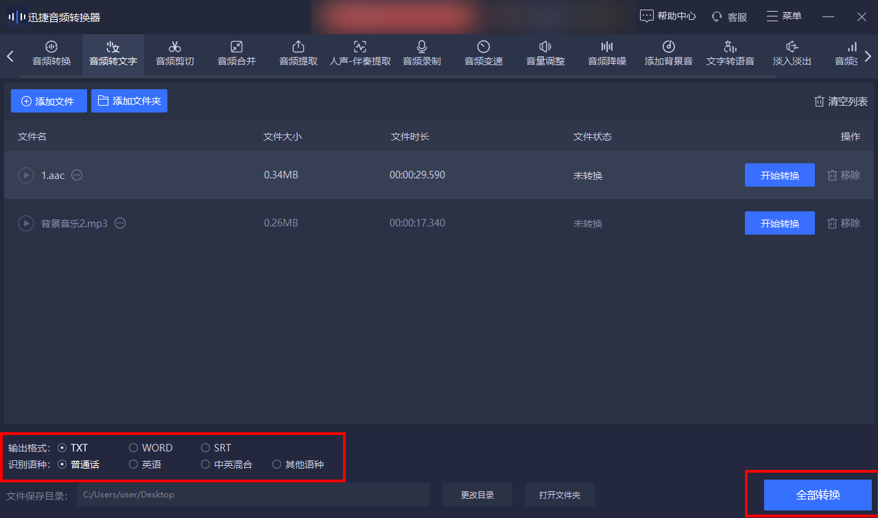Click the 0.34MB file size
The height and width of the screenshot is (518, 878).
[281, 175]
